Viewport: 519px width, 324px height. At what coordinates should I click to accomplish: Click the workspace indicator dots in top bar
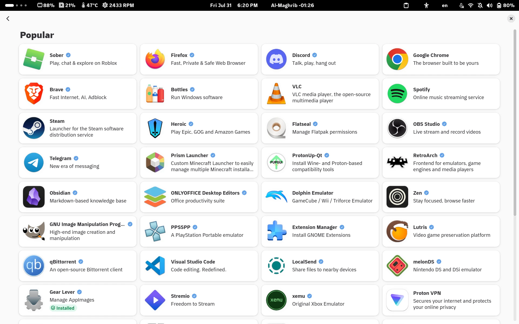click(16, 5)
